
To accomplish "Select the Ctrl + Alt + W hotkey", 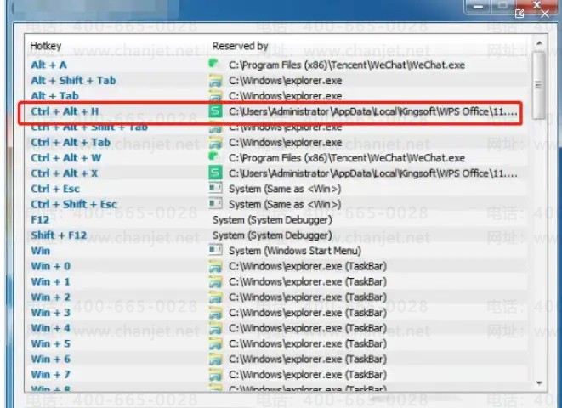I will pos(66,157).
